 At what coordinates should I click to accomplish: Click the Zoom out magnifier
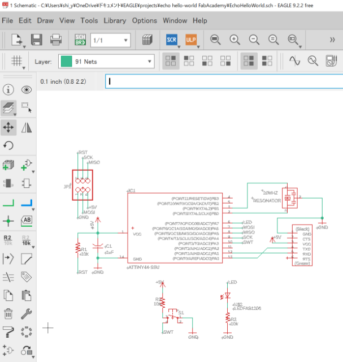(x=254, y=40)
